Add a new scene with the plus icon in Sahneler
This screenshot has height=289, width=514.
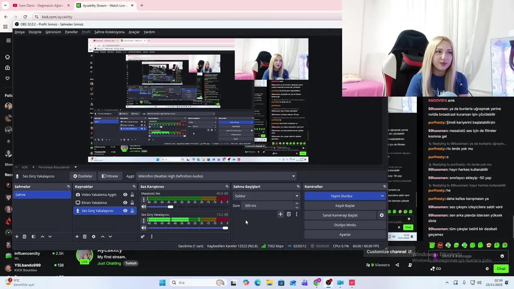tap(17, 236)
